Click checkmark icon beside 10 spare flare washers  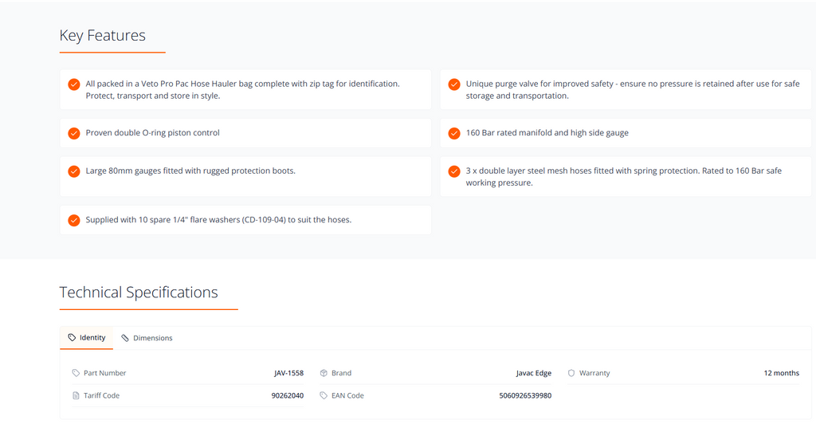[74, 220]
